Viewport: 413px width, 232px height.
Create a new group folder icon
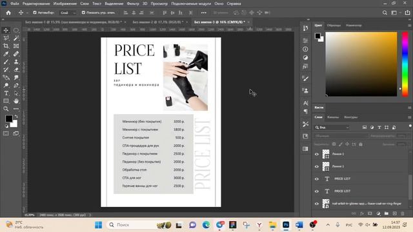[386, 213]
